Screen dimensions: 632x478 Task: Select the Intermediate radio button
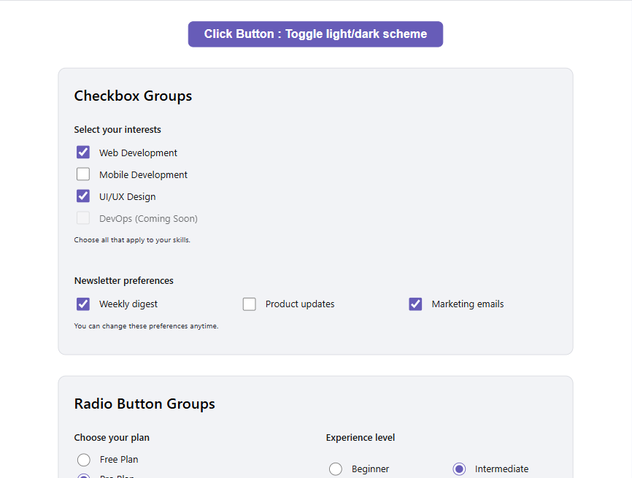[459, 469]
